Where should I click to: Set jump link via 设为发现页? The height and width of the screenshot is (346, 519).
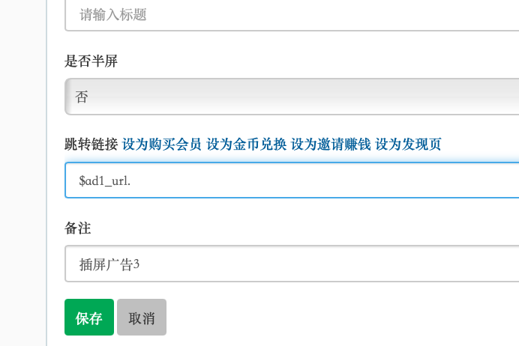pyautogui.click(x=413, y=145)
